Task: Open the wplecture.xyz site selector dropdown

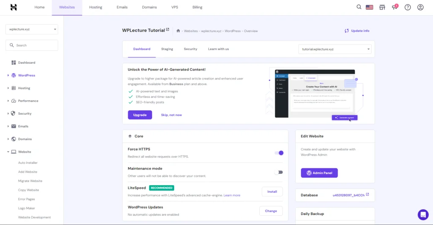Action: pos(32,29)
